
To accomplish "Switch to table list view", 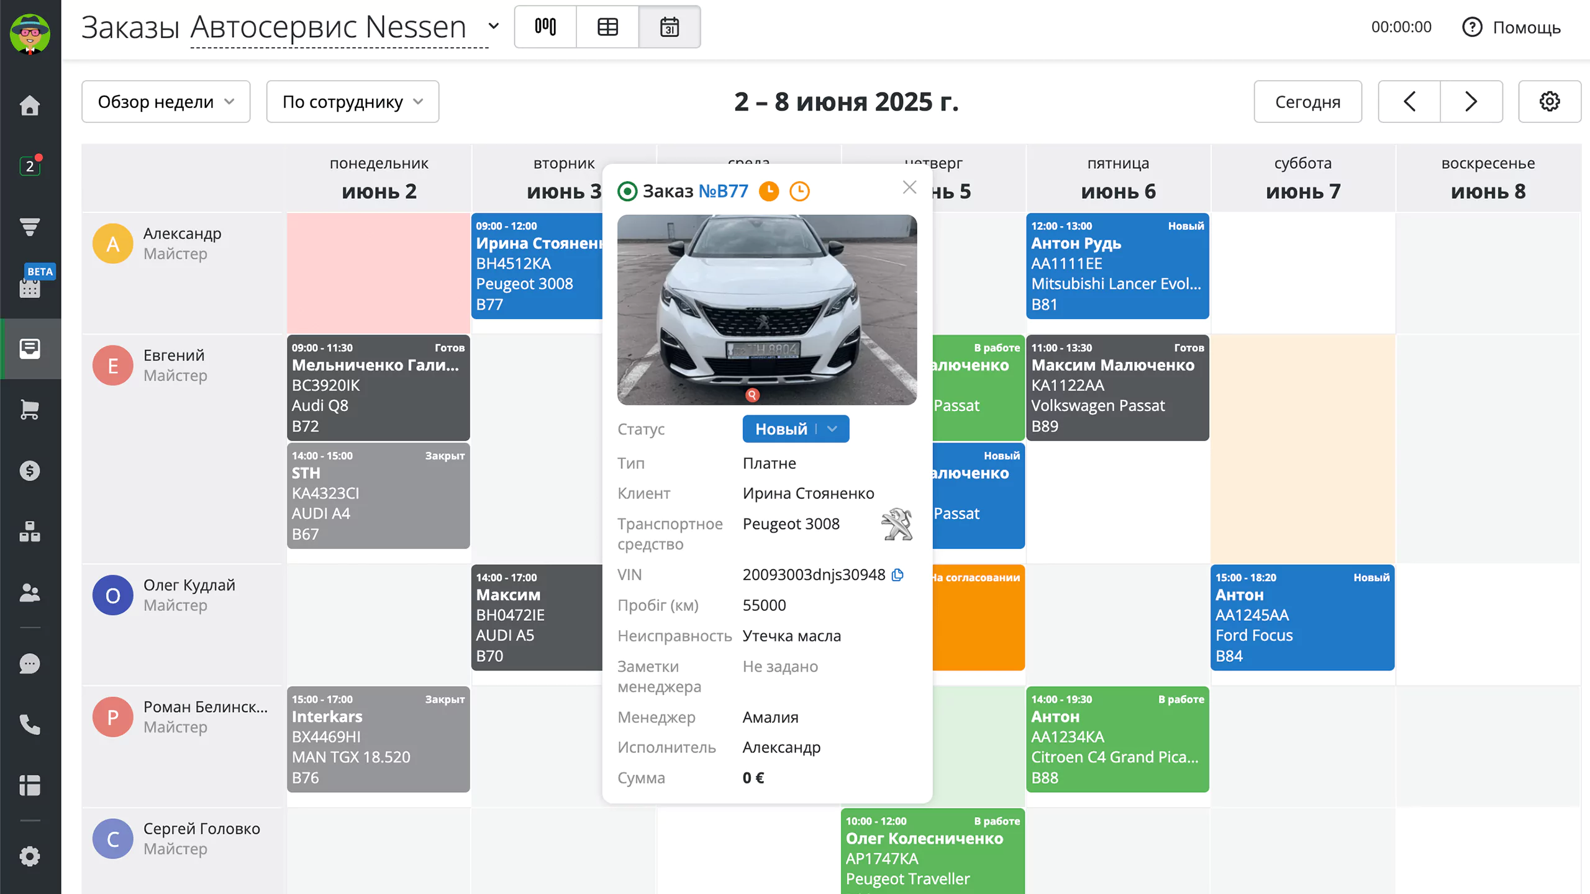I will [607, 27].
